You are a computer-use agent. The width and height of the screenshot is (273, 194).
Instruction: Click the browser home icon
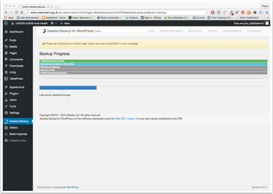[22, 12]
